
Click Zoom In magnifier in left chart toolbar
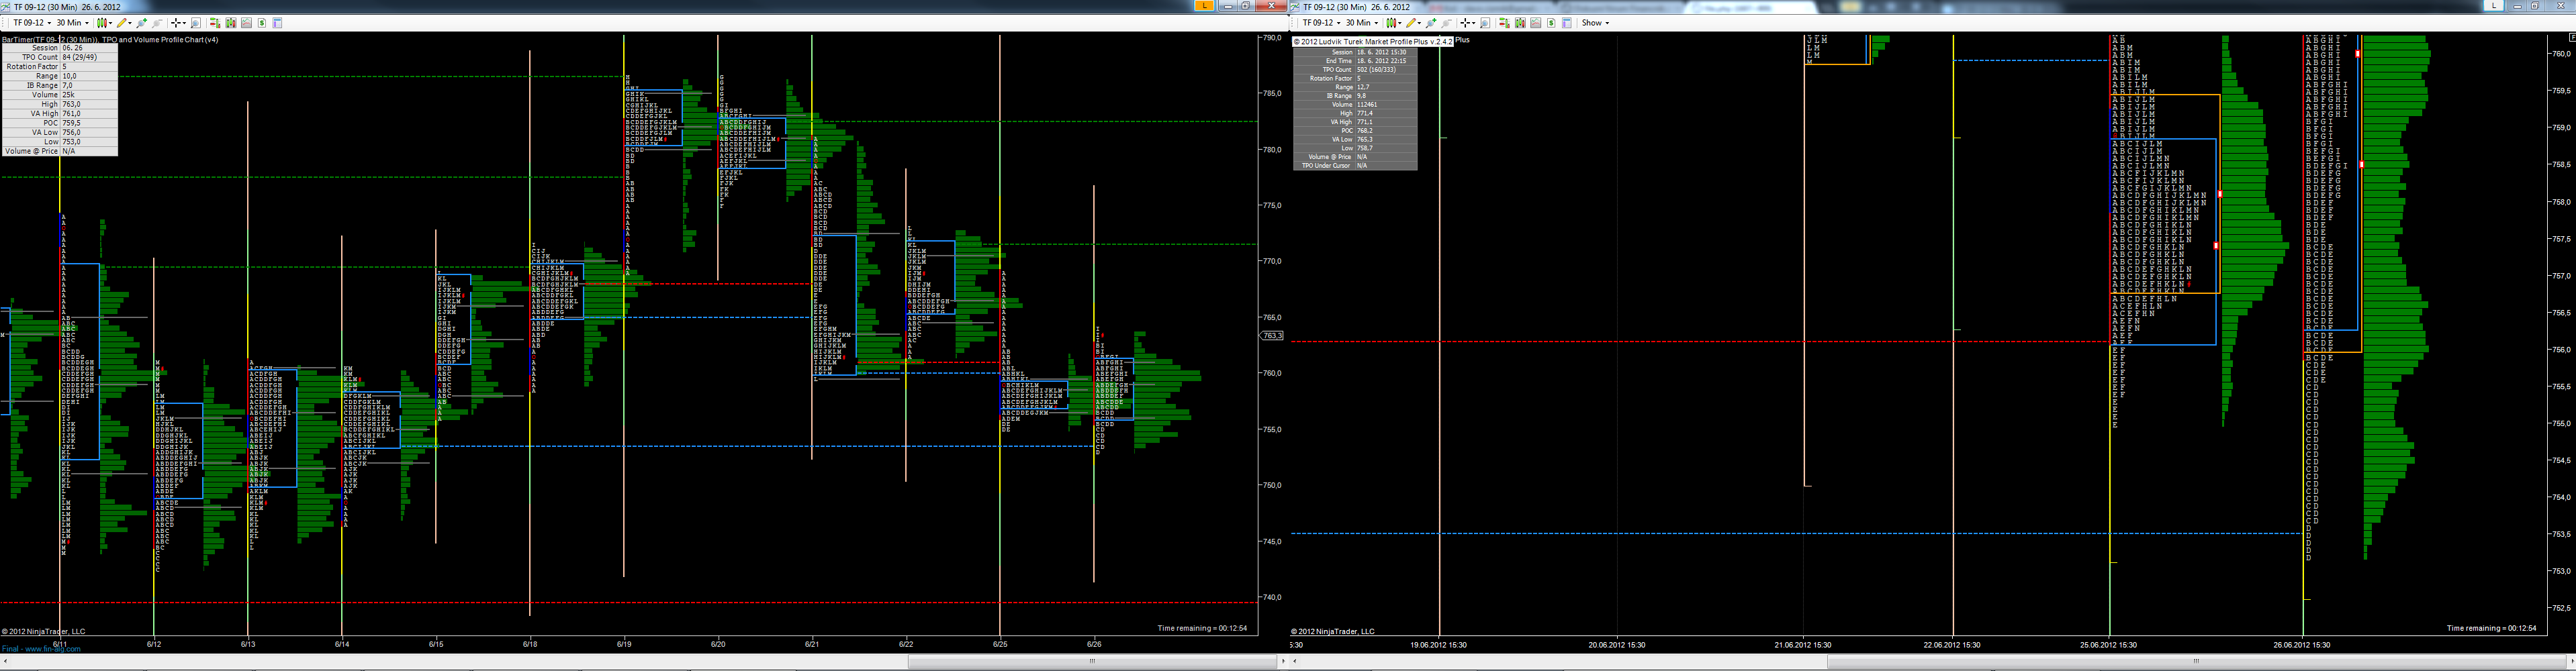pyautogui.click(x=142, y=23)
